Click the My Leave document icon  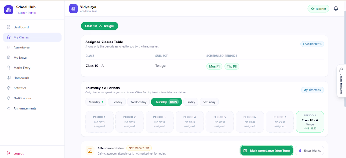pyautogui.click(x=8, y=58)
